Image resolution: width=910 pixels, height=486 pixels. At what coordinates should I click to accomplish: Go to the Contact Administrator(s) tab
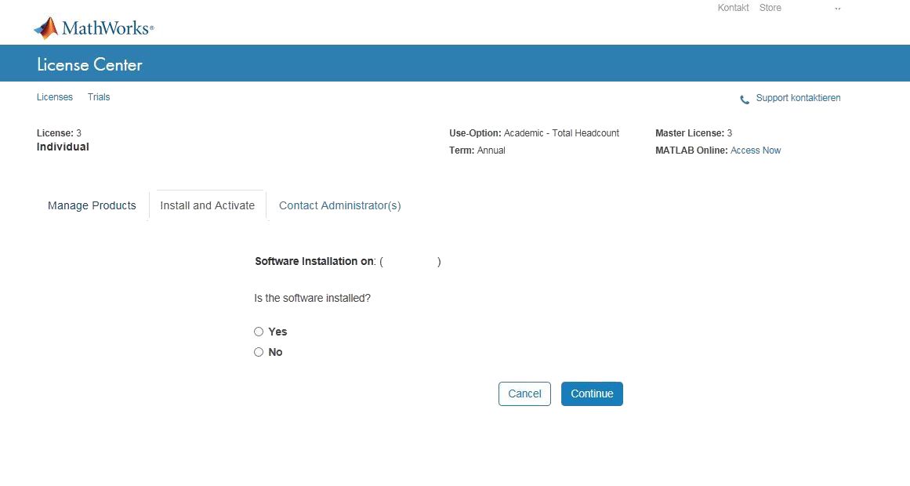pyautogui.click(x=339, y=205)
